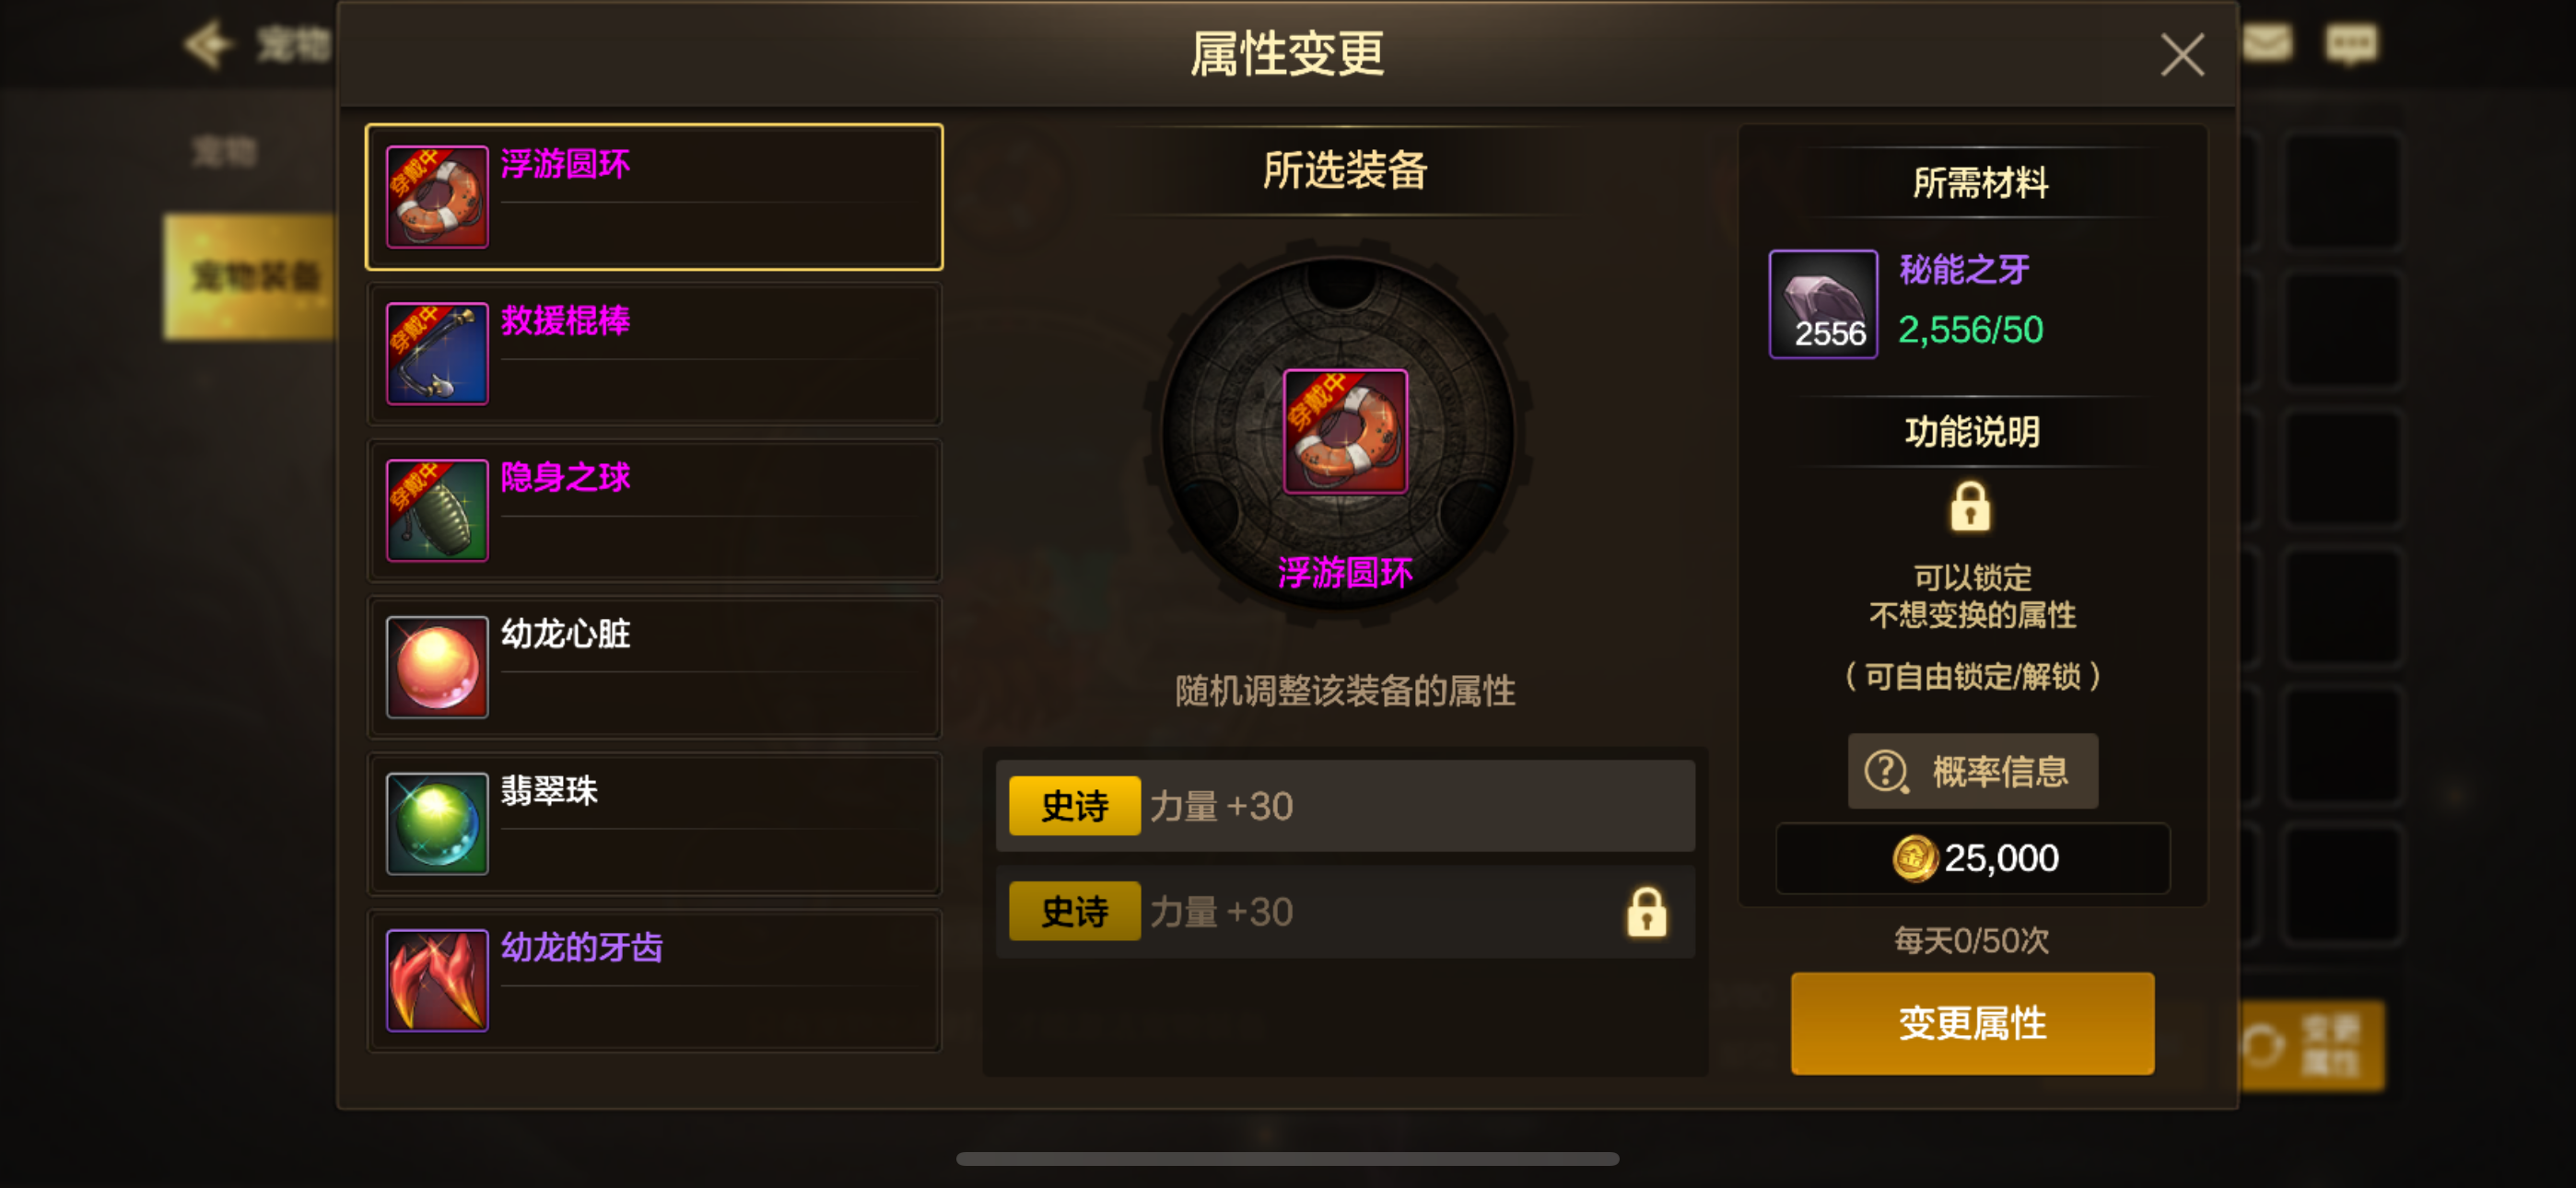Open the 秘能之牙 material icon
Image resolution: width=2576 pixels, height=1188 pixels.
pyautogui.click(x=1823, y=303)
